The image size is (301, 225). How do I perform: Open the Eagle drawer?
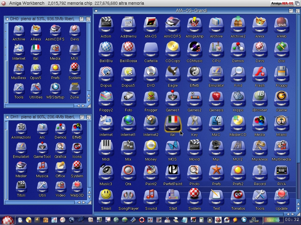[173, 74]
